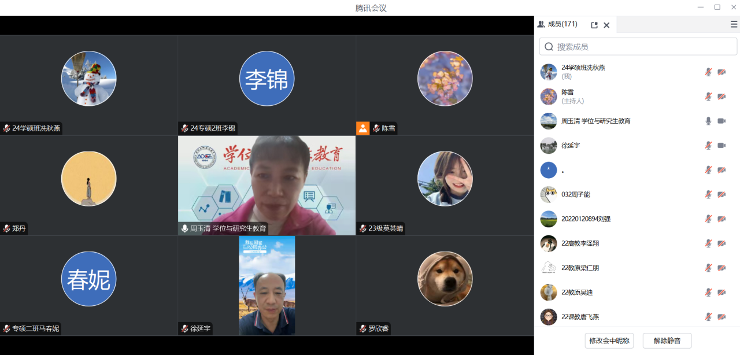Click muted mic icon beside 陈雪 in list
This screenshot has width=740, height=355.
tap(708, 97)
